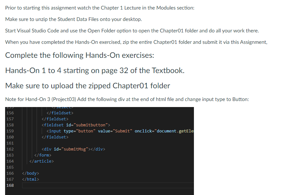Click the </article> tag on line 164

point(41,161)
